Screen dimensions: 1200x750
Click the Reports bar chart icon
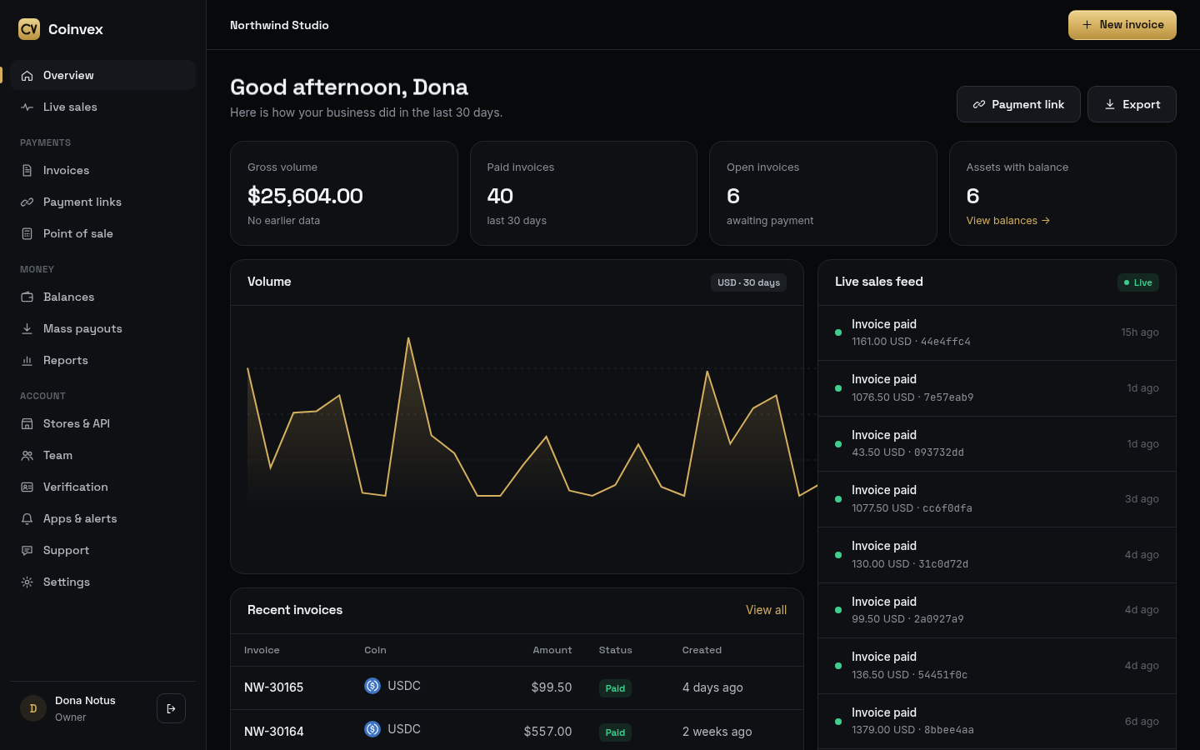pyautogui.click(x=27, y=361)
